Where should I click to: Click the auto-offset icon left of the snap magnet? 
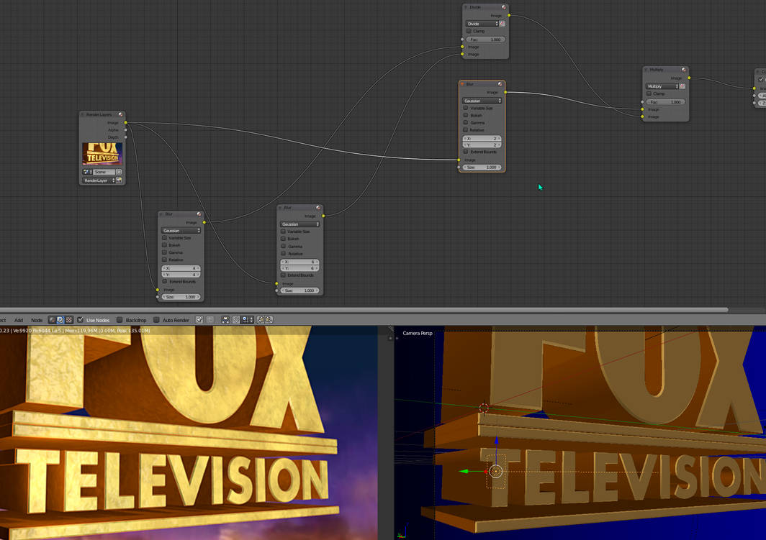[x=225, y=320]
